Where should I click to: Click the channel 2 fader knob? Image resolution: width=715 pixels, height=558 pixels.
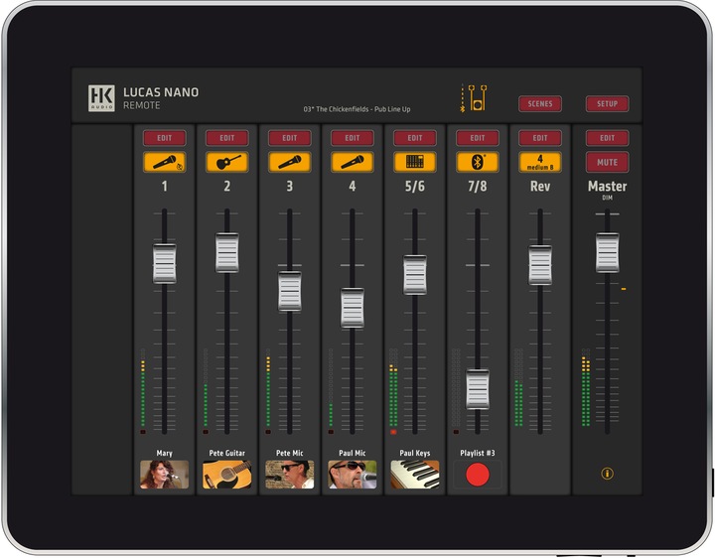pos(227,252)
